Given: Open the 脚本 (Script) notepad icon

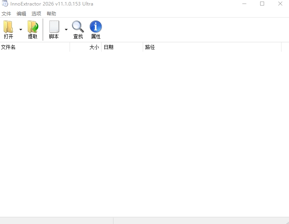Looking at the screenshot, I should (54, 27).
